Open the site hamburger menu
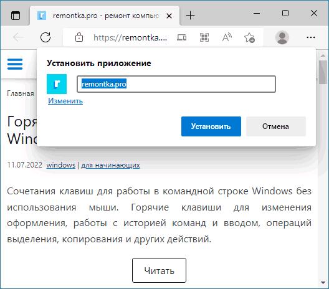Image resolution: width=329 pixels, height=289 pixels. (15, 64)
